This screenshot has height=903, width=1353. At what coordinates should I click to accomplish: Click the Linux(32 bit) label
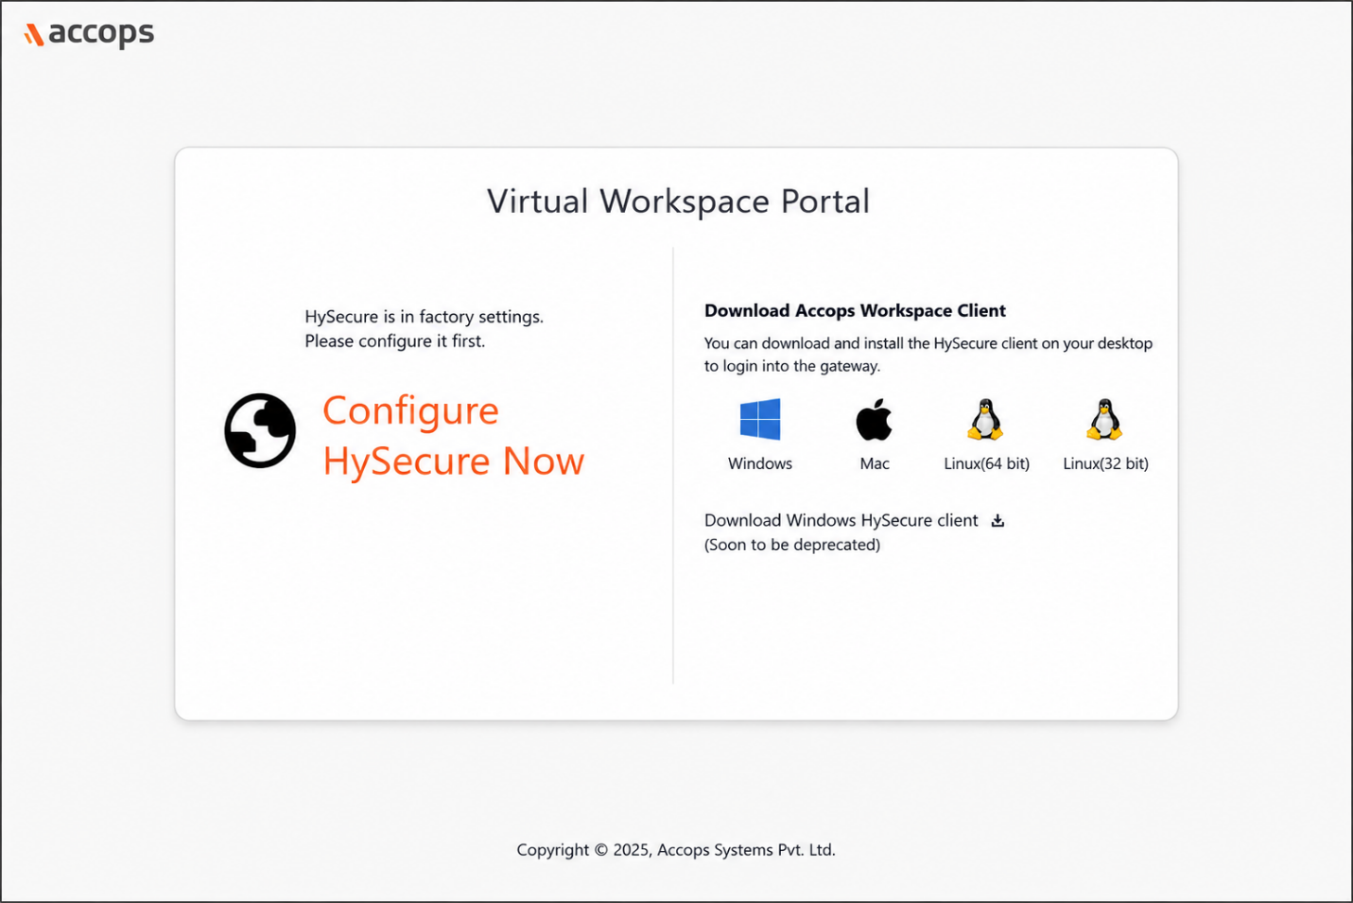[1105, 463]
